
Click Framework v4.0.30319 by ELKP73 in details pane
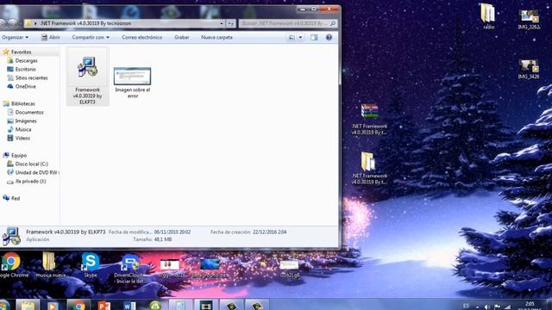pyautogui.click(x=66, y=232)
